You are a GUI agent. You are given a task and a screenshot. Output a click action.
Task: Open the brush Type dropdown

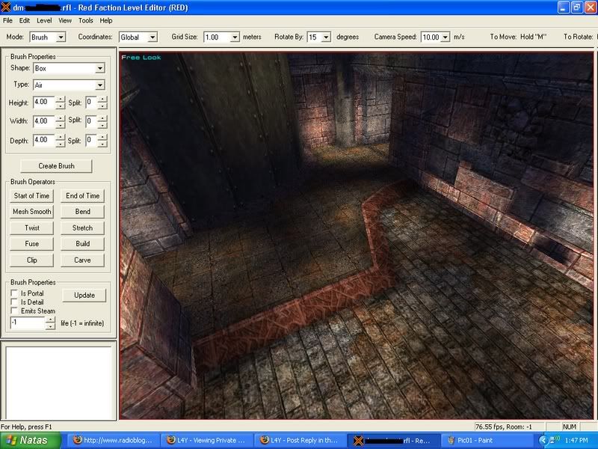click(x=69, y=85)
